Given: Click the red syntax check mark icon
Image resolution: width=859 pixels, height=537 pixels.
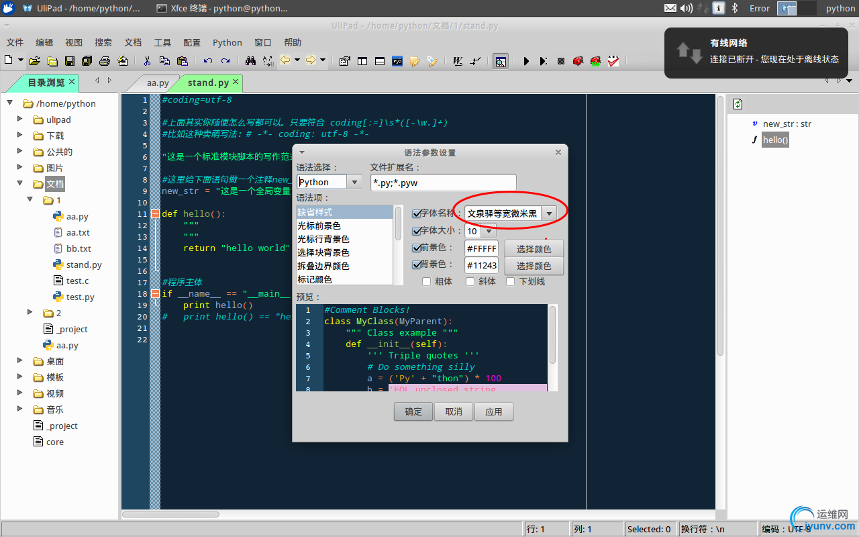Looking at the screenshot, I should [613, 61].
